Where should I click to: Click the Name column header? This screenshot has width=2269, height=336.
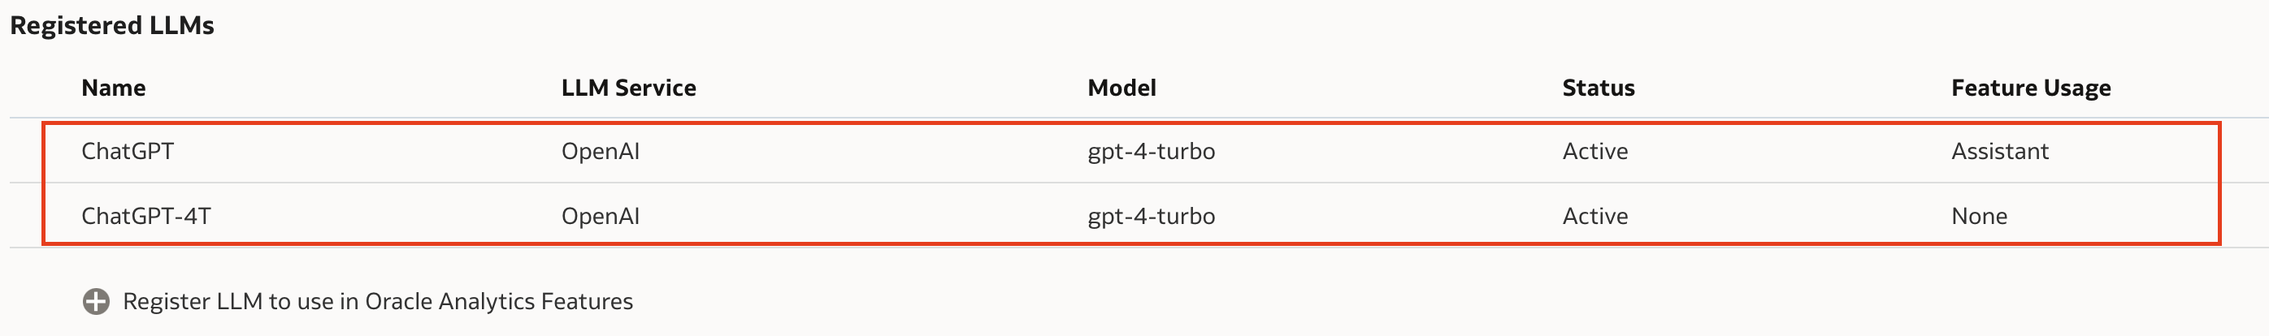(x=114, y=88)
